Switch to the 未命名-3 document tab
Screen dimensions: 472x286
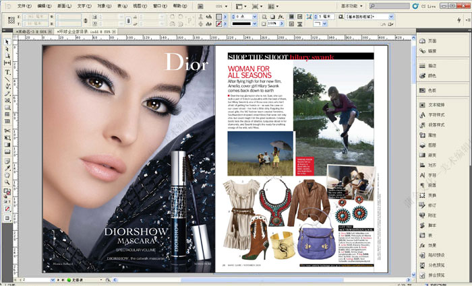click(x=34, y=32)
